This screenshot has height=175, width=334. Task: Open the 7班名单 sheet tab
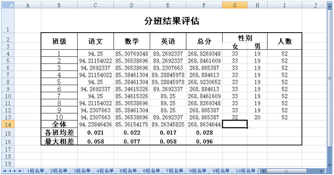[174, 171]
